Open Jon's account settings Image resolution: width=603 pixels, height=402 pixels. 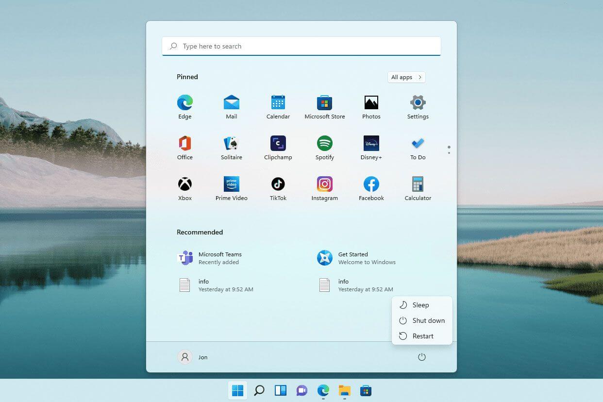tap(193, 357)
